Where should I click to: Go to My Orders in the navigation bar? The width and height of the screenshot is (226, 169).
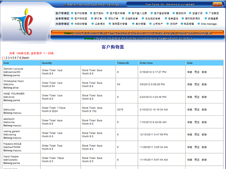(x=114, y=38)
